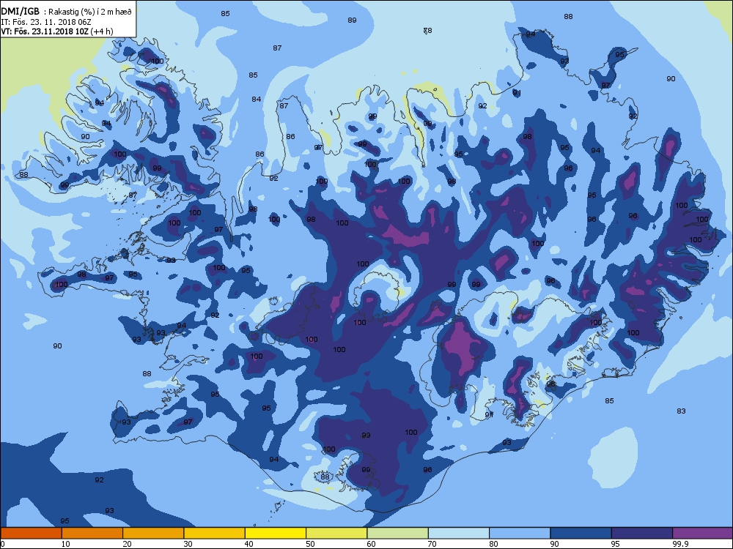Click the '70' tick label on color scale
The image size is (733, 549).
432,543
